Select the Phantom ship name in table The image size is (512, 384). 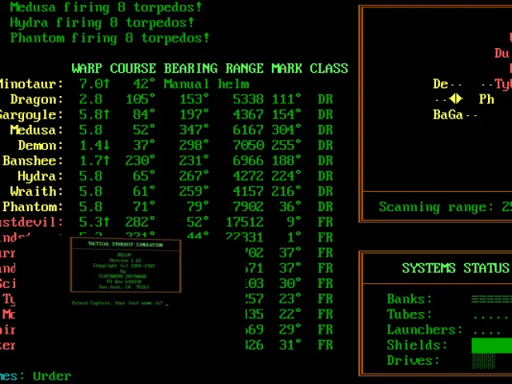pos(33,206)
